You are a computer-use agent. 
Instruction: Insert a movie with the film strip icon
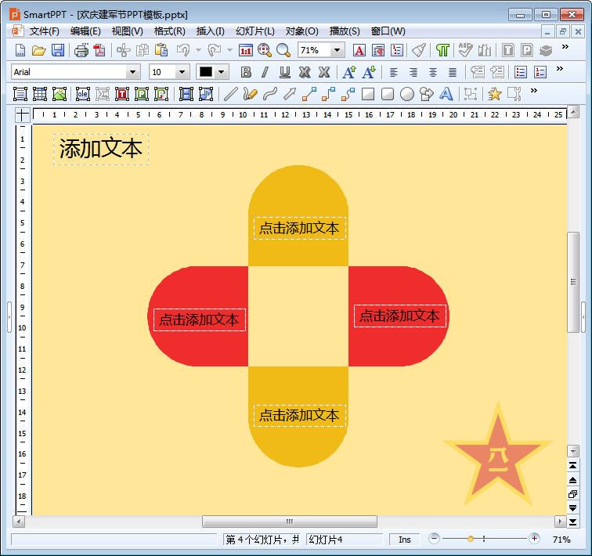(186, 94)
